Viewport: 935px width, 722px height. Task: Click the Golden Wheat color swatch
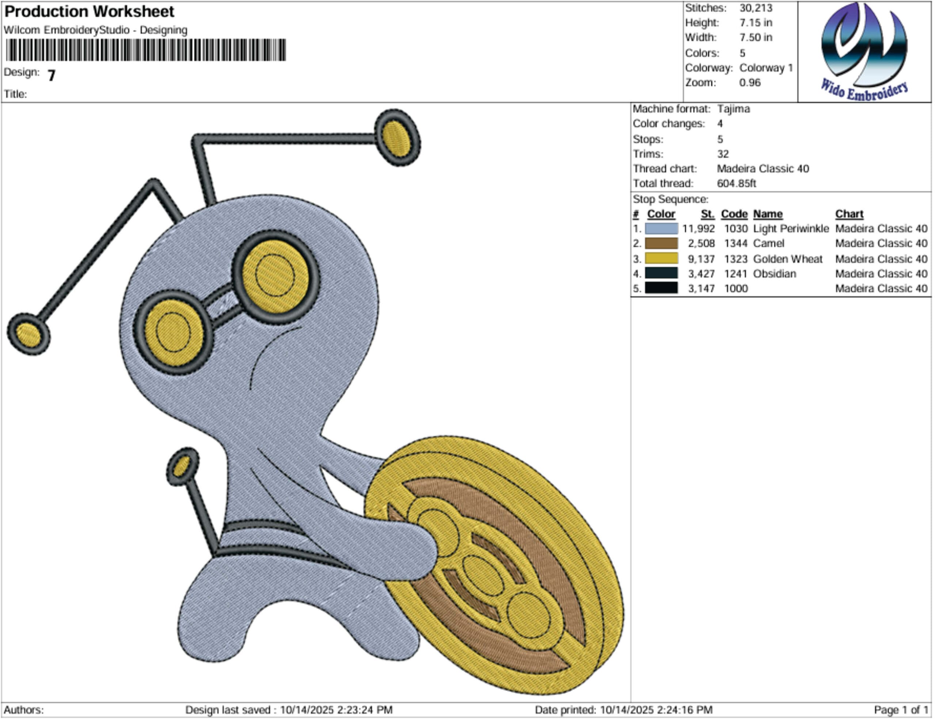661,259
